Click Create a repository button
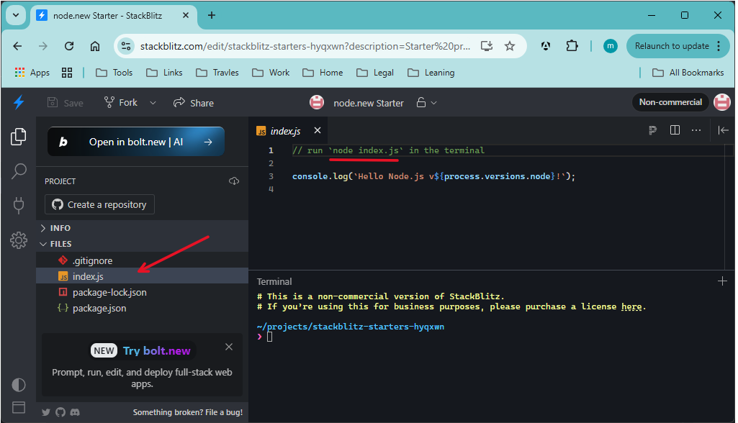This screenshot has height=423, width=738. click(99, 205)
